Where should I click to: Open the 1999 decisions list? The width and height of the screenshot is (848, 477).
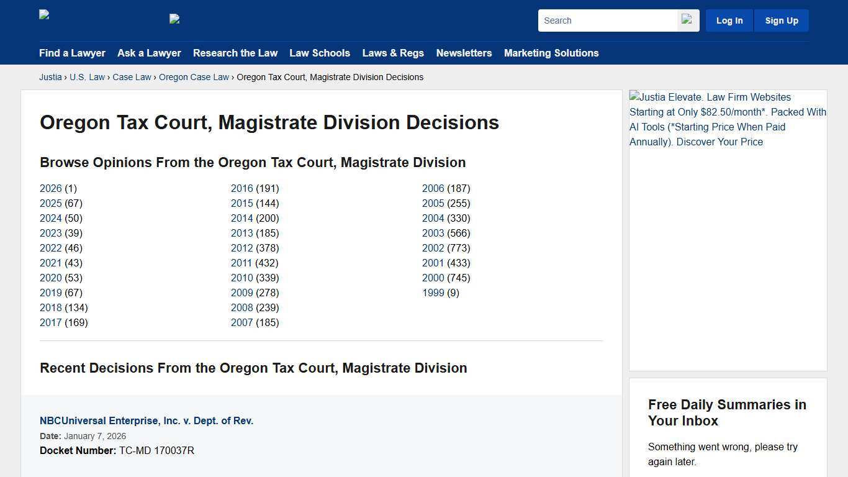tap(433, 293)
